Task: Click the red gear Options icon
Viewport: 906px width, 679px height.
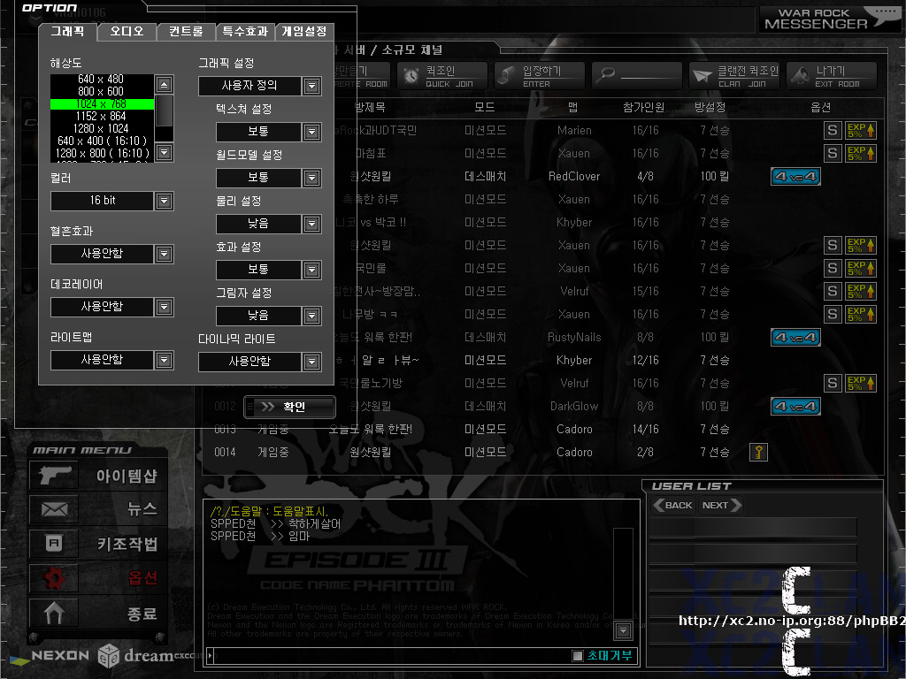Action: pos(54,577)
